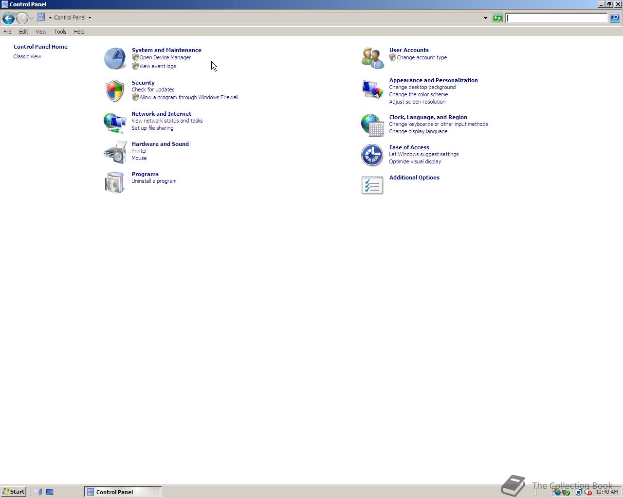
Task: Click the search magnifier button
Action: point(615,18)
